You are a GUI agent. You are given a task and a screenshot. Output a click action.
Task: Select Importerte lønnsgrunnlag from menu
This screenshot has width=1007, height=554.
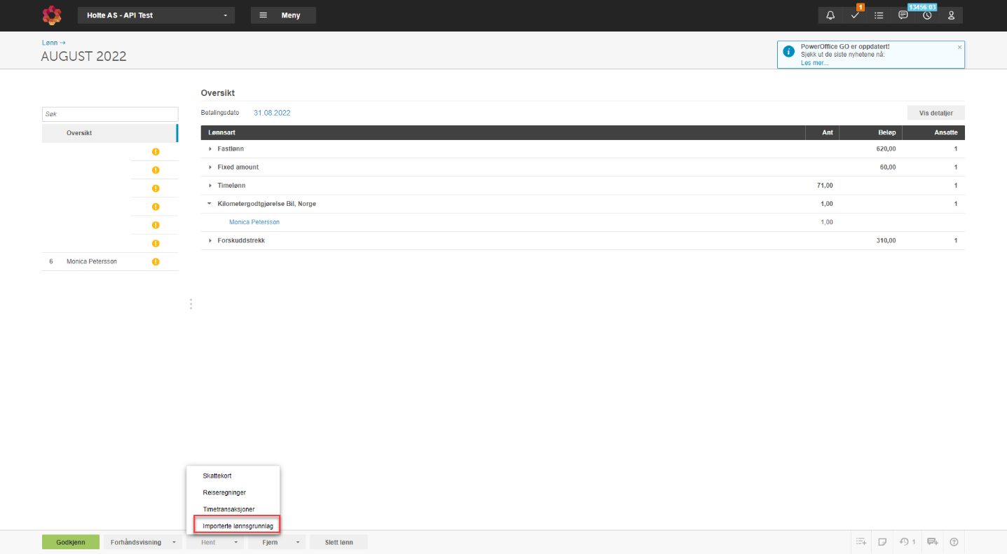[x=238, y=525]
